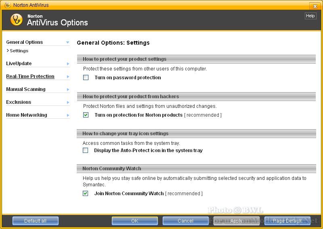Click How to protect your product settings header
This screenshot has width=323, height=229.
pyautogui.click(x=196, y=59)
